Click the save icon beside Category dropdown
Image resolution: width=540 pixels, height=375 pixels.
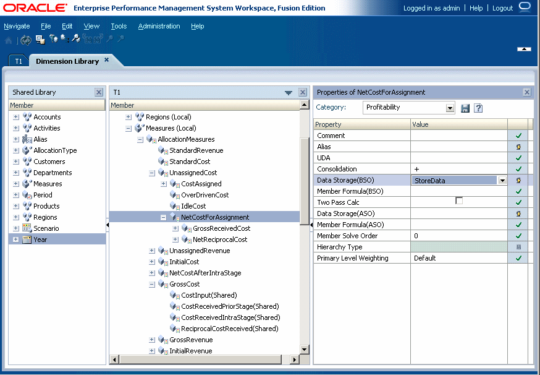pyautogui.click(x=465, y=108)
